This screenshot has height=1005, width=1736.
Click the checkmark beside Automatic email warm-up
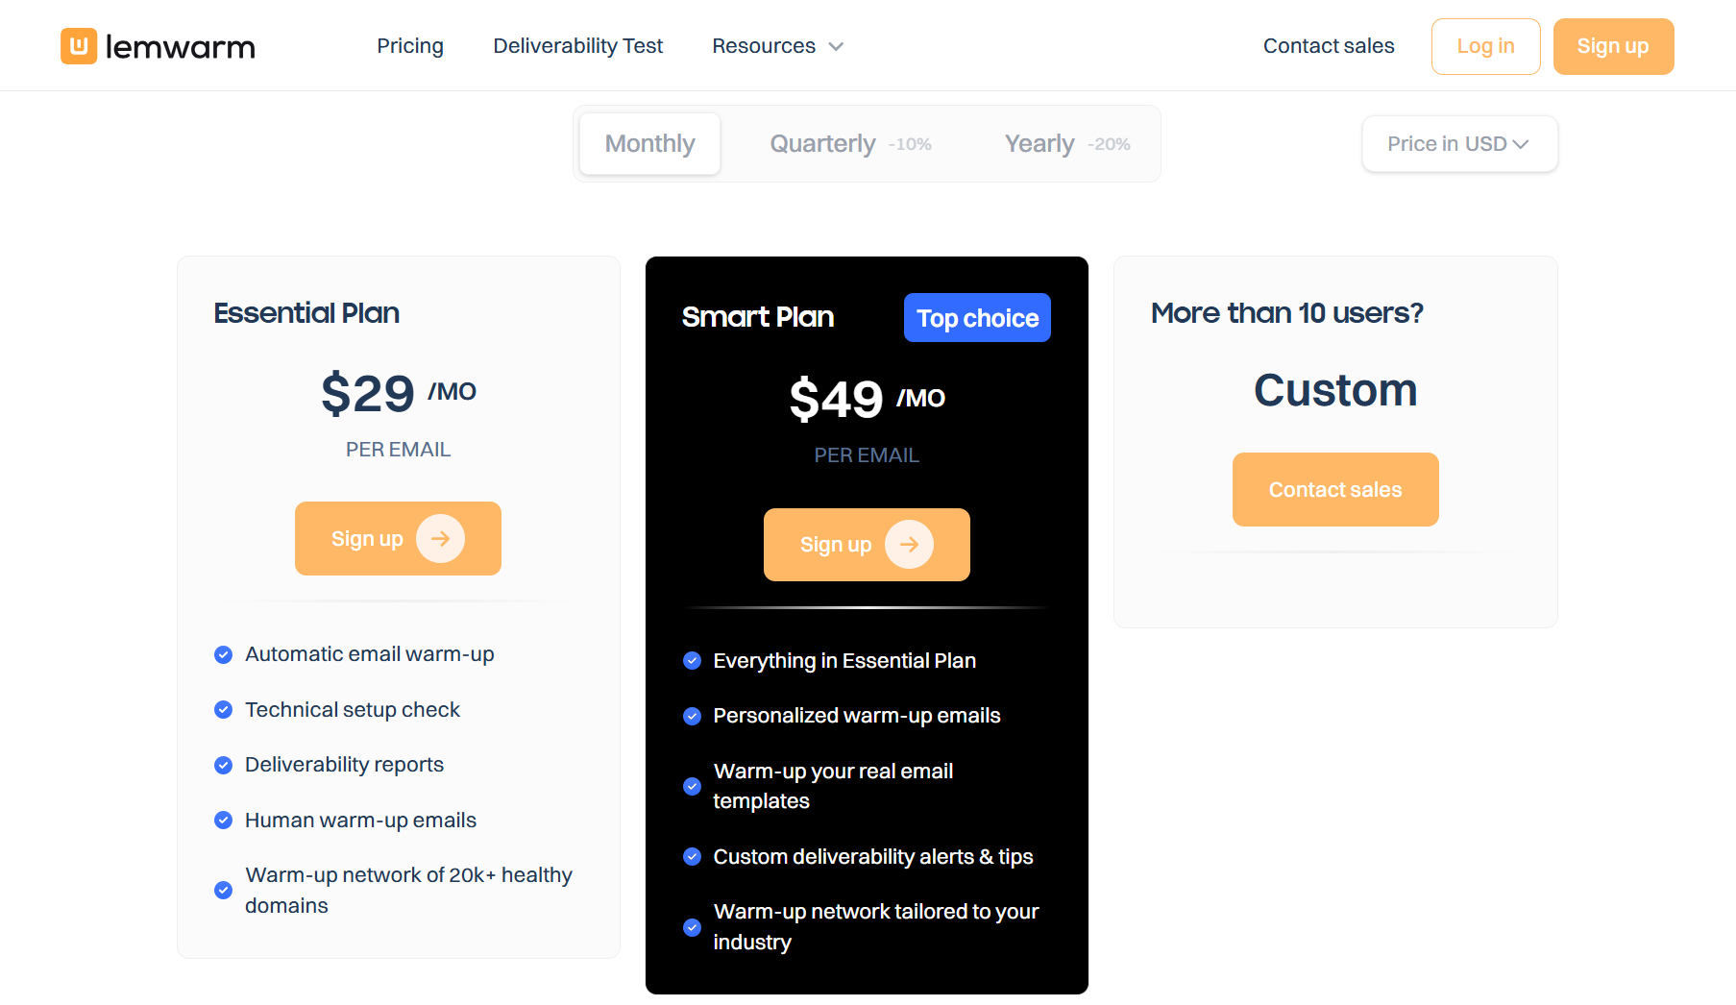(223, 654)
